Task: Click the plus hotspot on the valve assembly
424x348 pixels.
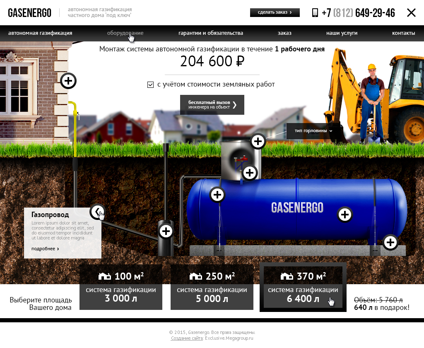Action: (x=249, y=172)
